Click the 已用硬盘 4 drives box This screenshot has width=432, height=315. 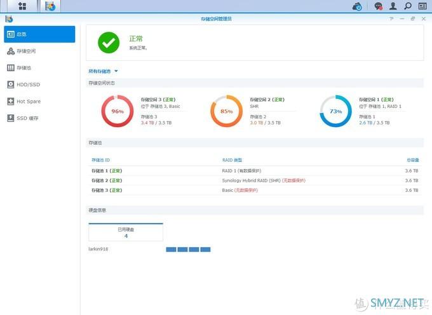pyautogui.click(x=126, y=232)
